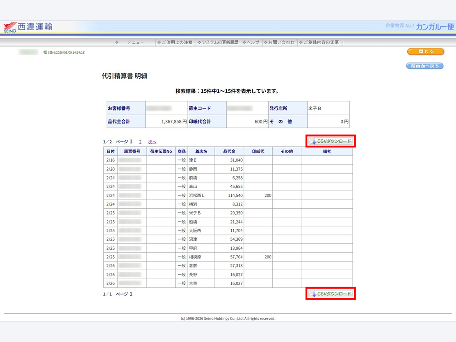The height and width of the screenshot is (342, 456).
Task: Click the 200 stamp fee in 浜松西L row
Action: point(258,196)
